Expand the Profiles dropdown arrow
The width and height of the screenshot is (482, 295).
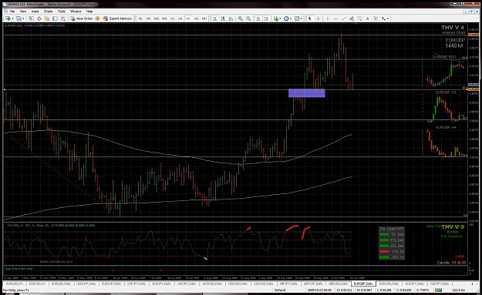click(x=23, y=18)
